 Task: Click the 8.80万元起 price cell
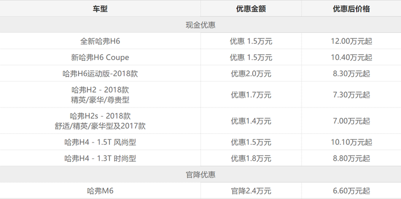352,158
